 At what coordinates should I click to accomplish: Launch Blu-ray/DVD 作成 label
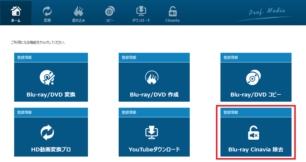(x=154, y=95)
